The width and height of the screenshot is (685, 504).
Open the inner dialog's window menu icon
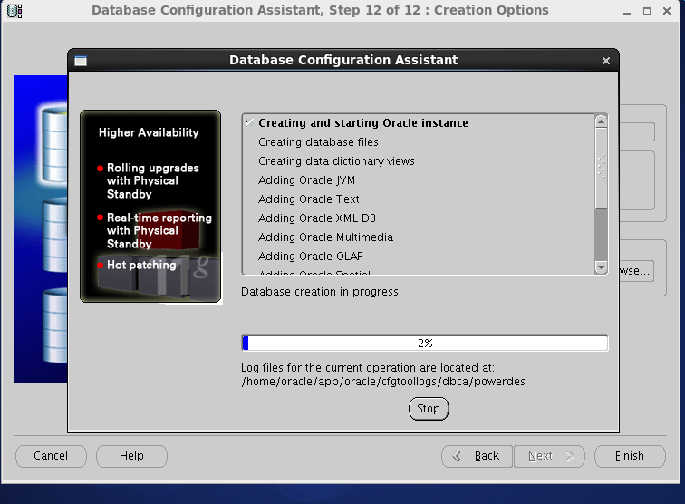(x=81, y=61)
